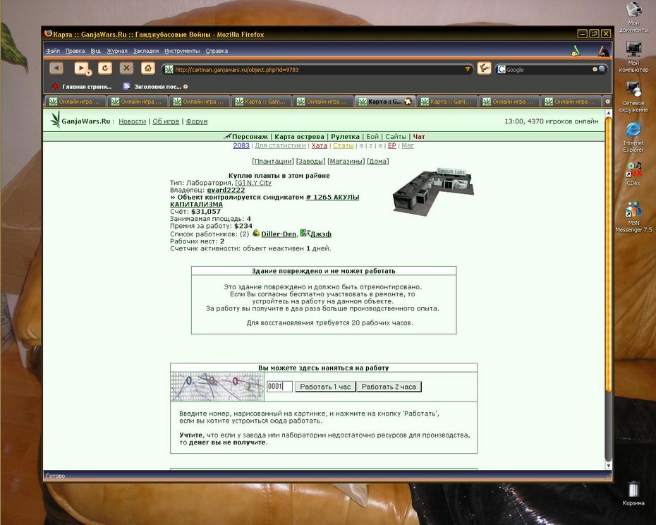Expand the address bar URL history dropdown
Image resolution: width=656 pixels, height=525 pixels.
pos(468,69)
